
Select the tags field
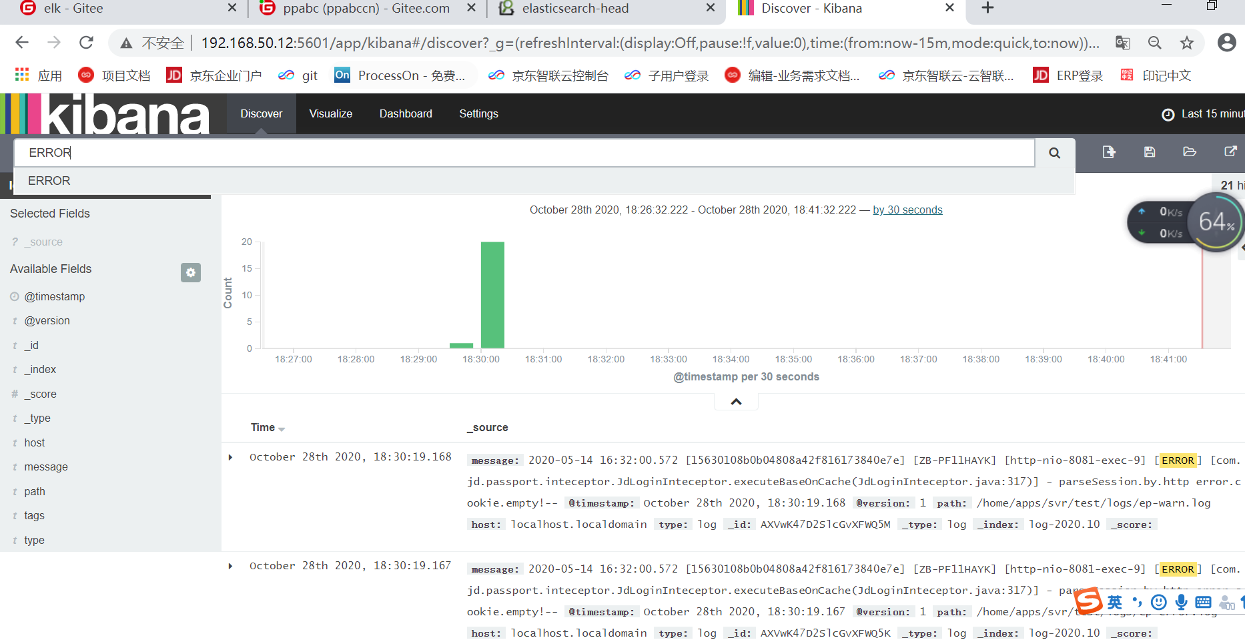[34, 516]
